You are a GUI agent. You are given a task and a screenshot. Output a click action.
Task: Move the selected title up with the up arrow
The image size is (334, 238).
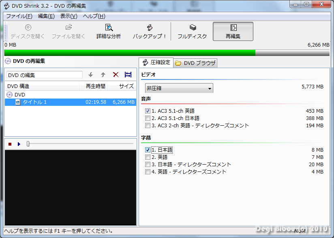click(103, 75)
